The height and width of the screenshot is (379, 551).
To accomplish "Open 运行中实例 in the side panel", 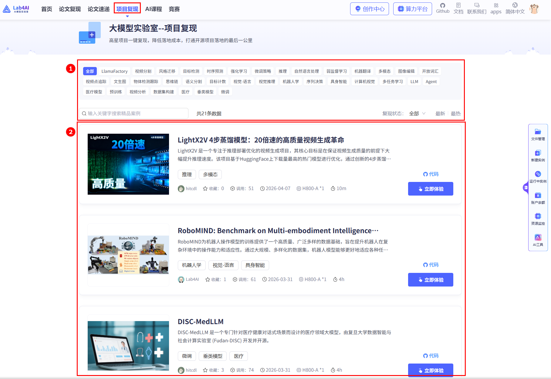I will coord(538,177).
